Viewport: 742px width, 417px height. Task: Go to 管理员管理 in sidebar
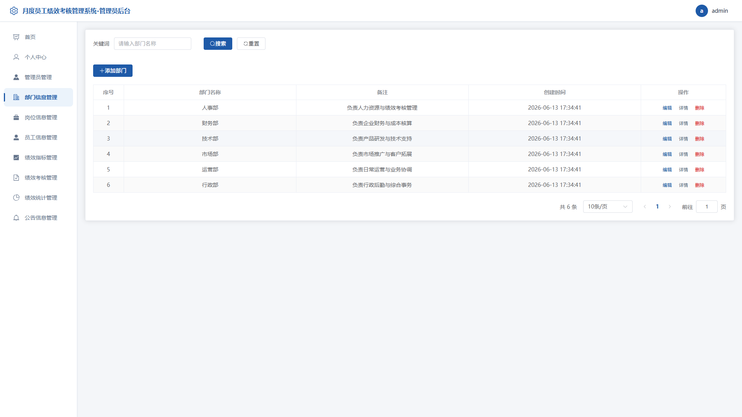tap(38, 77)
